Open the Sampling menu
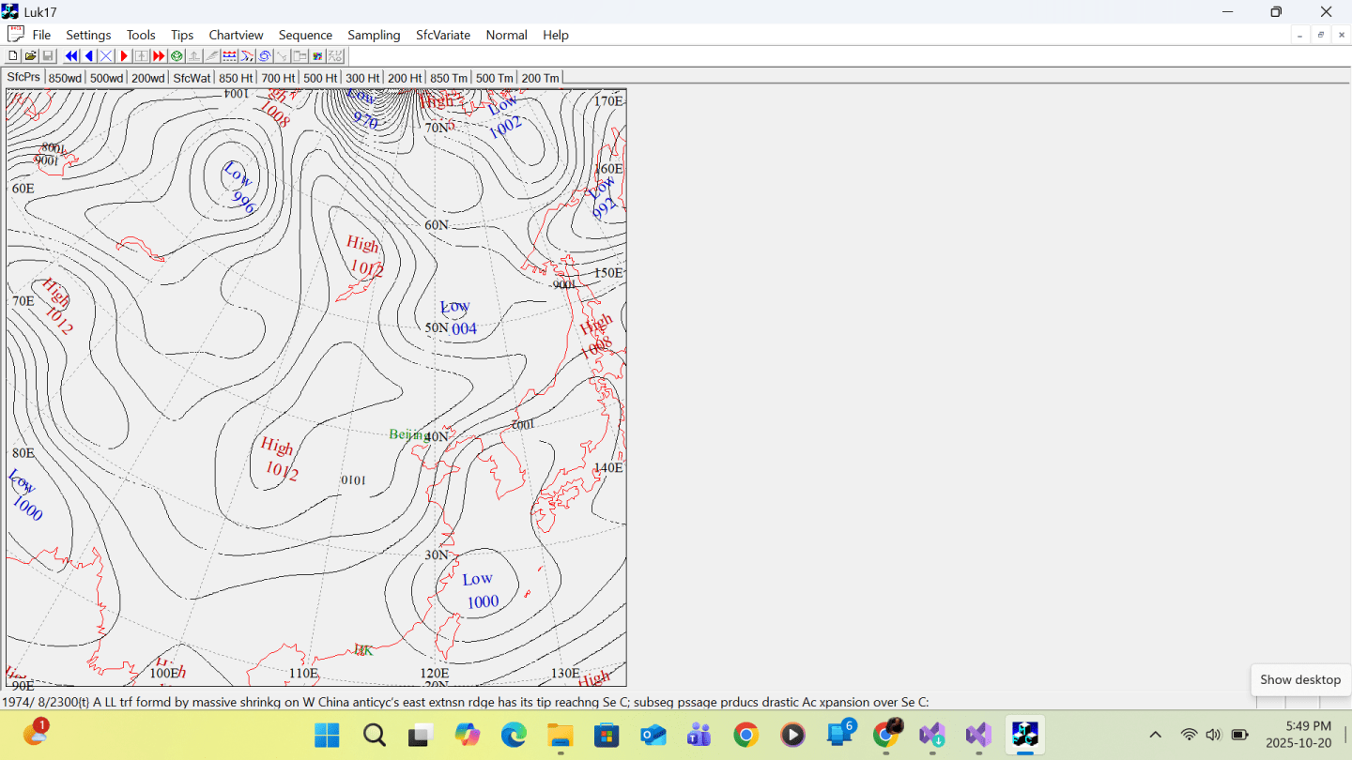The image size is (1352, 760). point(374,35)
